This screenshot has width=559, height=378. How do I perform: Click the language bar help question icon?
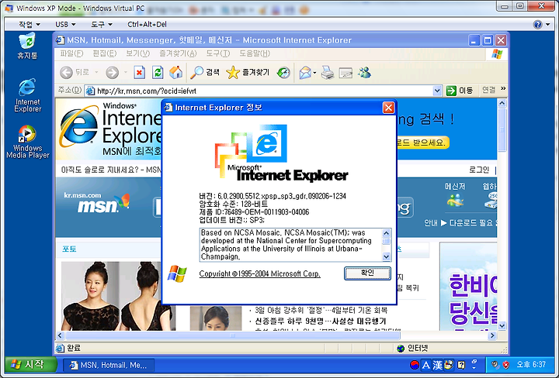(461, 365)
